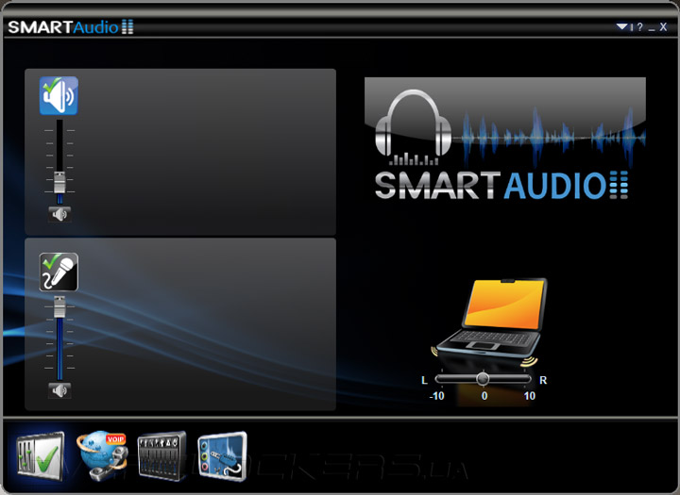The height and width of the screenshot is (495, 680).
Task: Select the microphone recording device icon
Action: [59, 272]
